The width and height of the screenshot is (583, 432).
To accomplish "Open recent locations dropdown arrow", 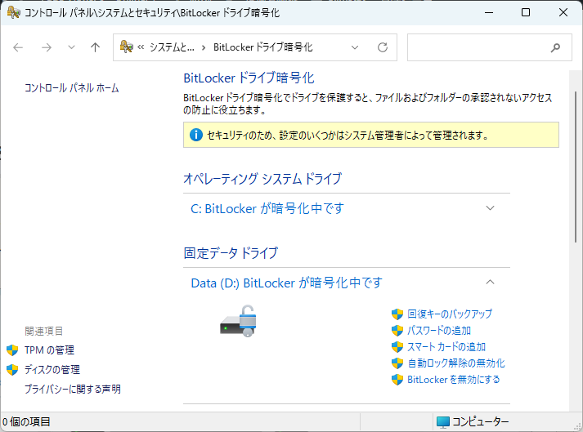I will 71,47.
